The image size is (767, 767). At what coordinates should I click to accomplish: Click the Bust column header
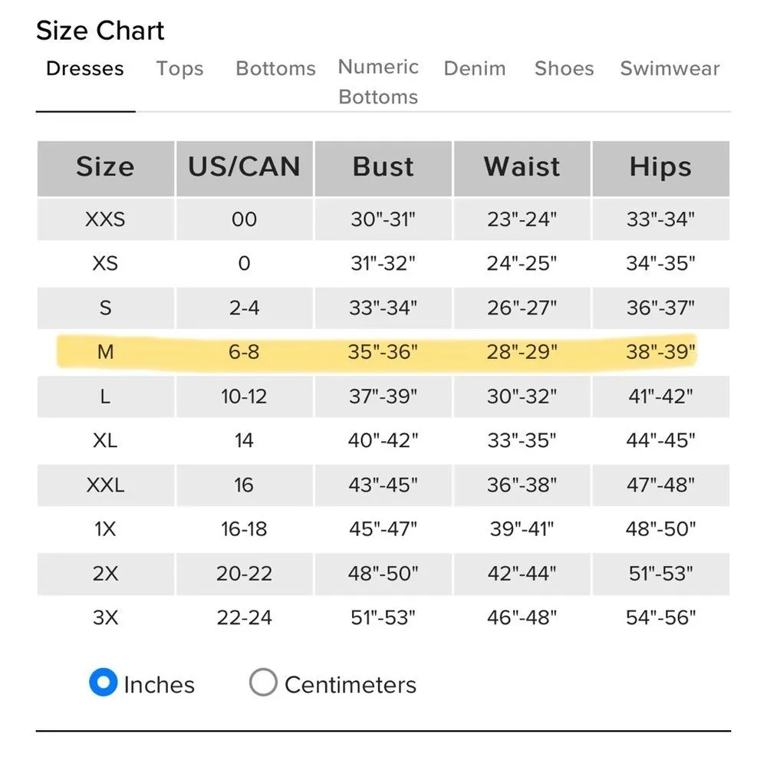[383, 167]
